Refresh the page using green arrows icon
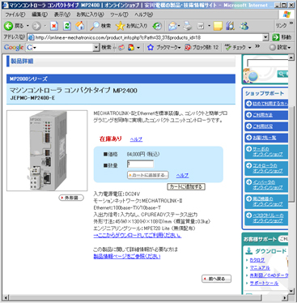Screen dimensions: 297x303 click(67, 26)
